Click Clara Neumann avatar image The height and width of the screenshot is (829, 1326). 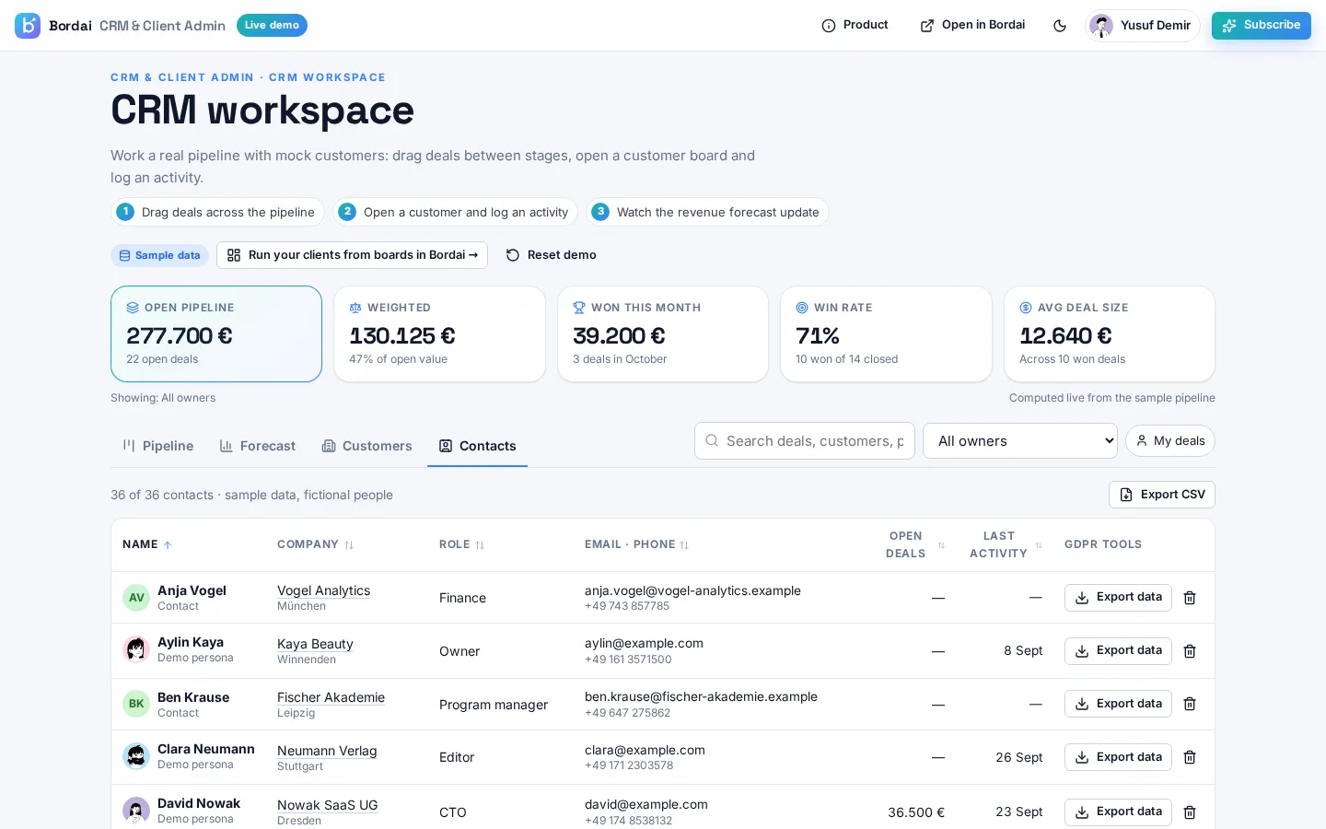(x=136, y=756)
